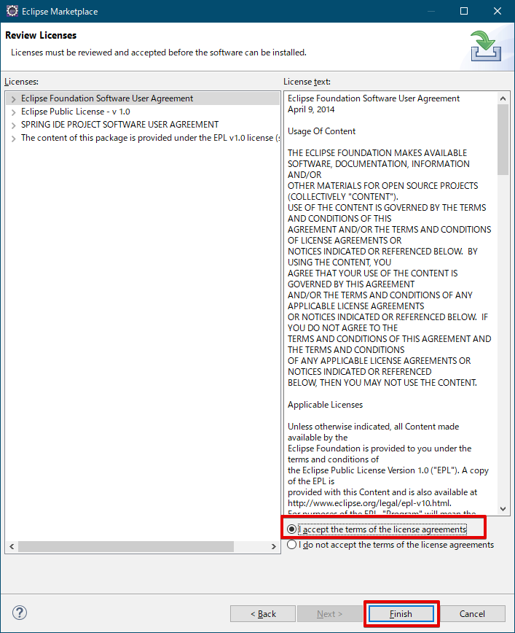Click the disabled Next button
Screen dimensions: 515x633
coord(329,613)
